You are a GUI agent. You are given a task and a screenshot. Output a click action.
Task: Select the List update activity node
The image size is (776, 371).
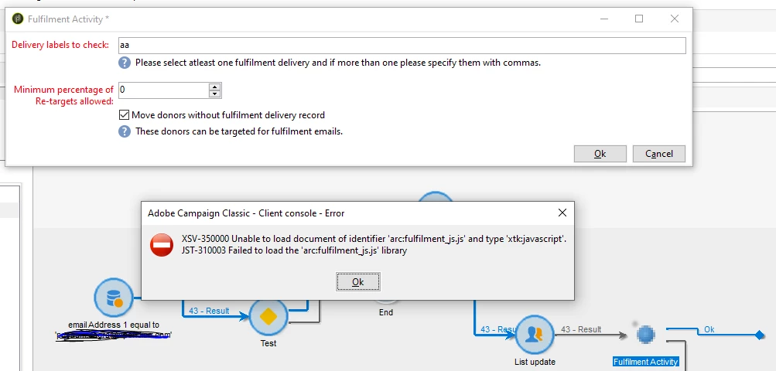534,335
